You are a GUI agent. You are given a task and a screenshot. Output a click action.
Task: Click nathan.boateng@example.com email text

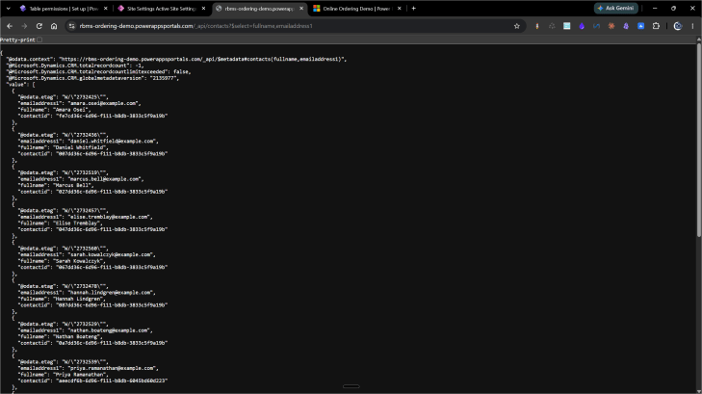pyautogui.click(x=109, y=330)
